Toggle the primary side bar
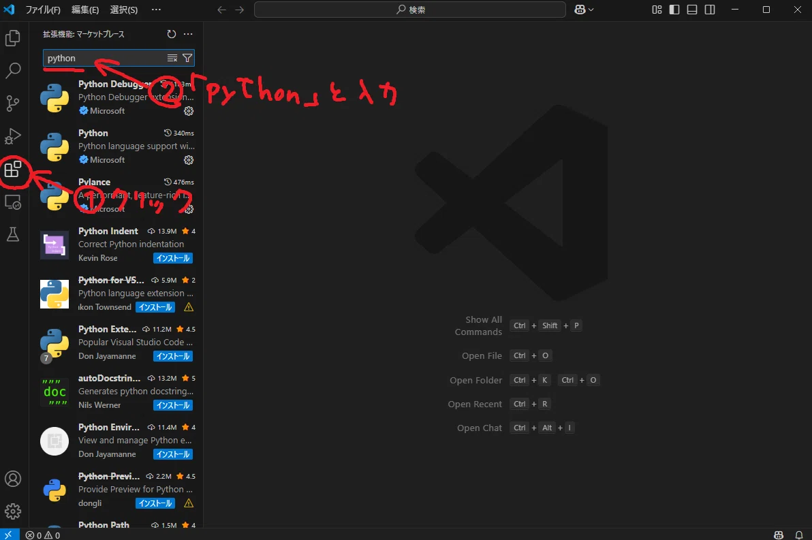812x540 pixels. (x=674, y=10)
